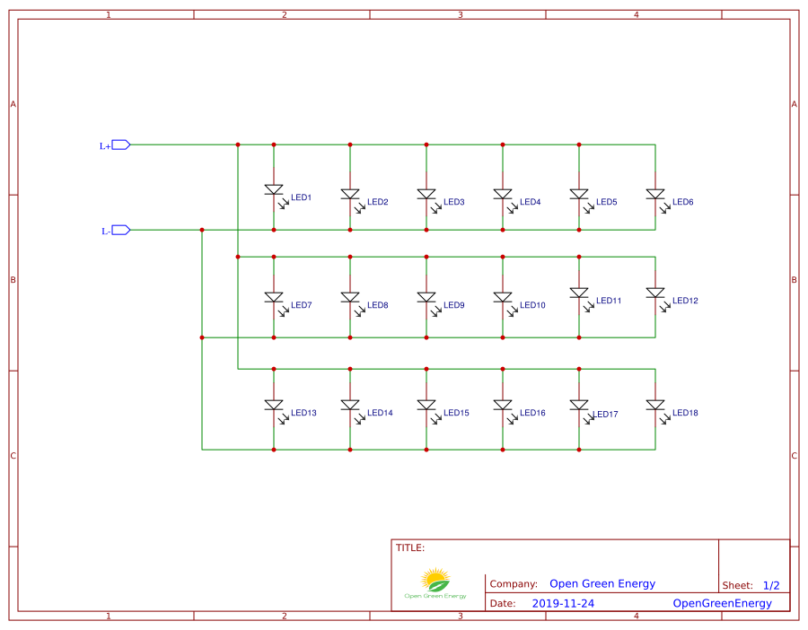
Task: Click the LED13 diode symbol
Action: pyautogui.click(x=274, y=403)
